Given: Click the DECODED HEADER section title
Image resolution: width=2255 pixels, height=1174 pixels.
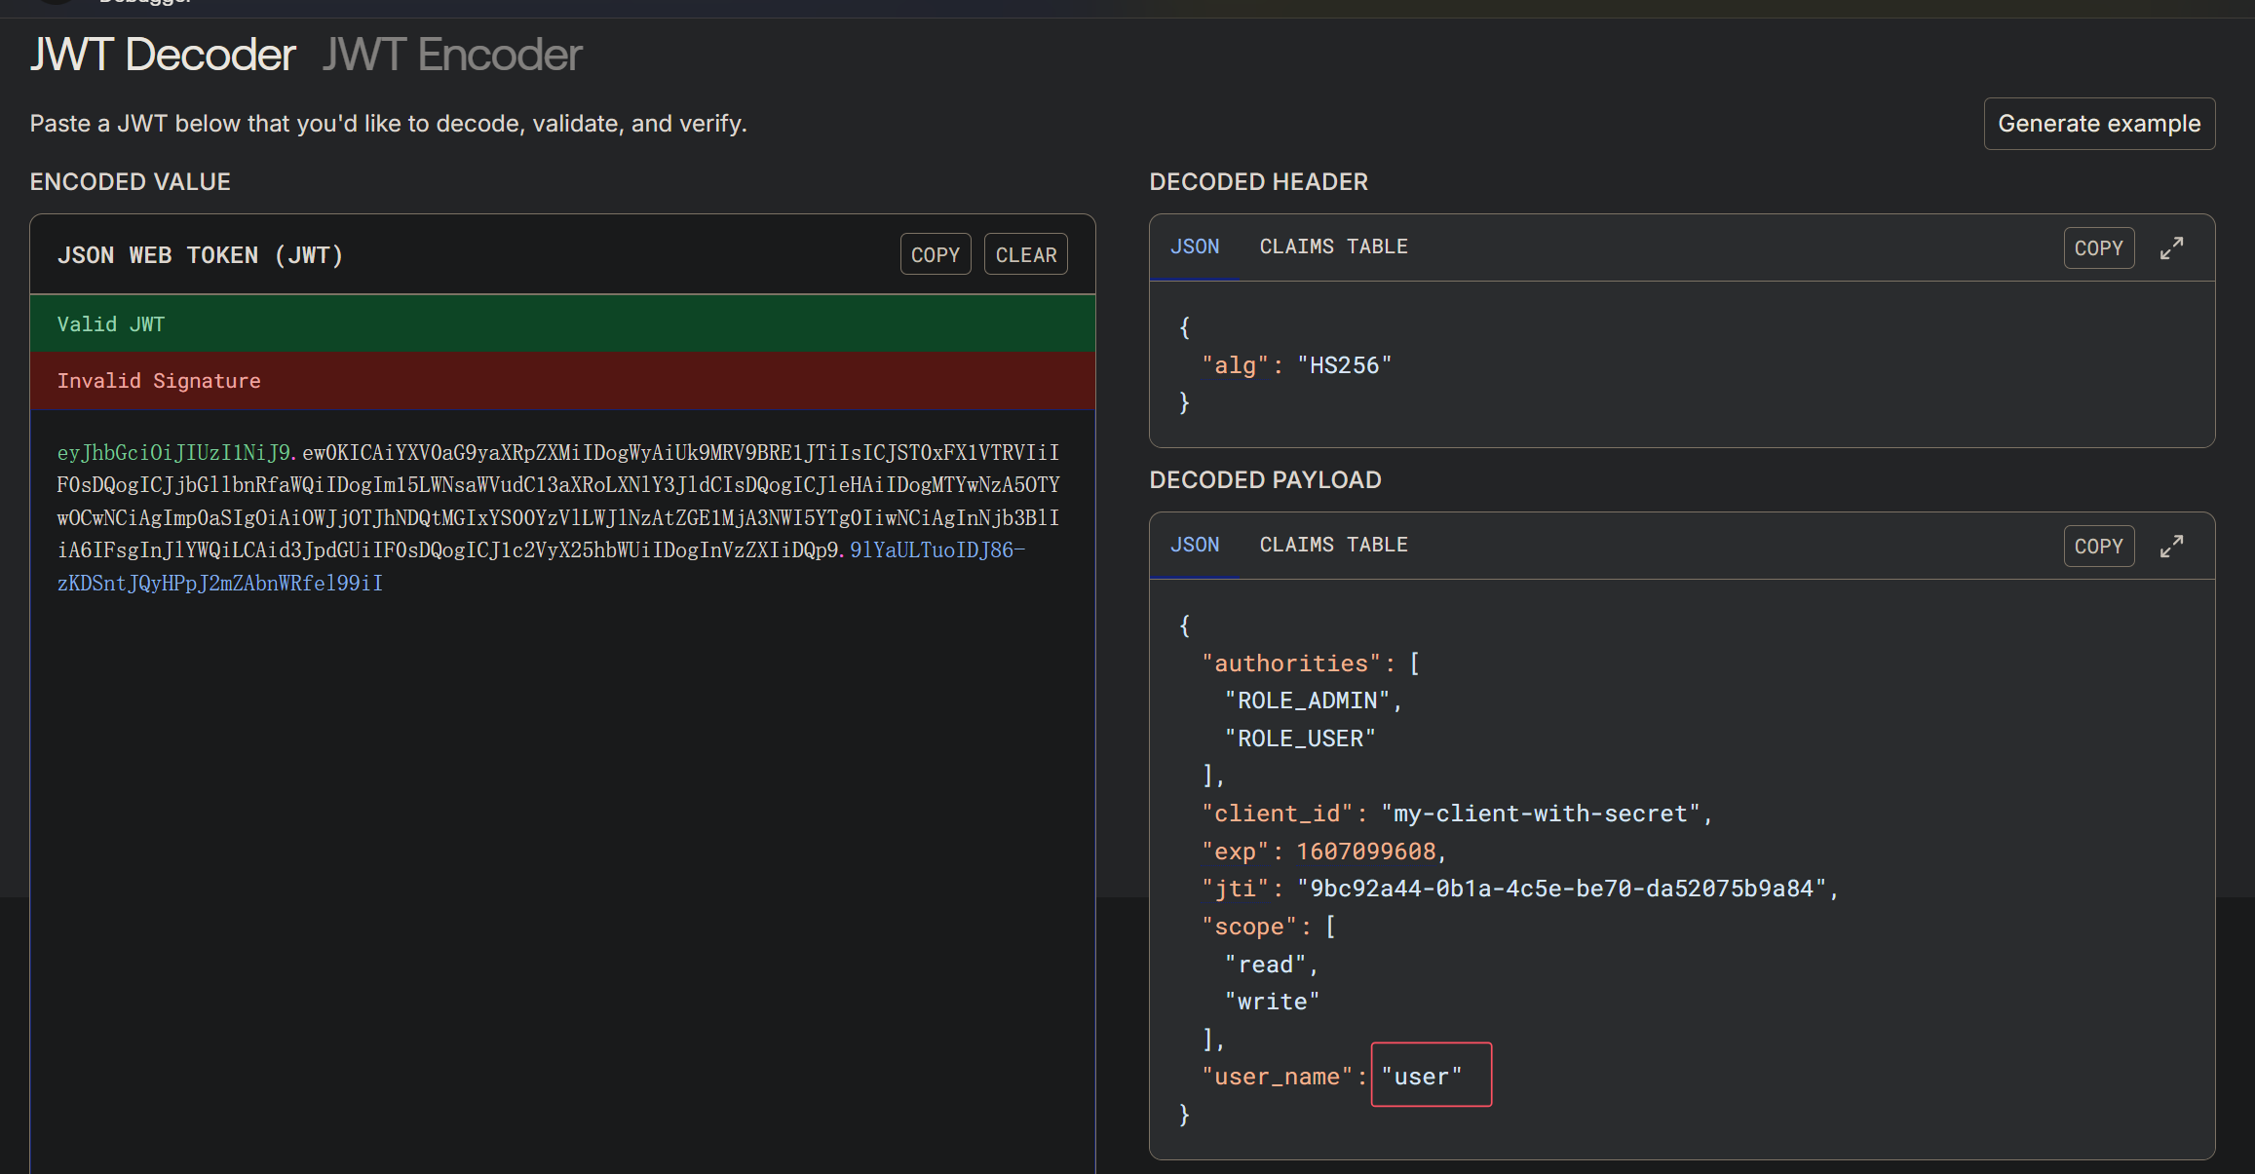Looking at the screenshot, I should tap(1258, 182).
